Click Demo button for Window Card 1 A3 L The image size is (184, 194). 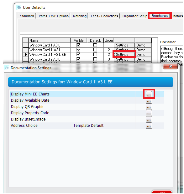tap(143, 45)
